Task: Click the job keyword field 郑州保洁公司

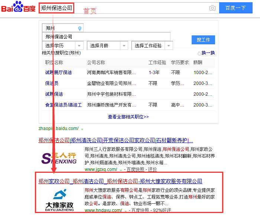Action: (106, 36)
